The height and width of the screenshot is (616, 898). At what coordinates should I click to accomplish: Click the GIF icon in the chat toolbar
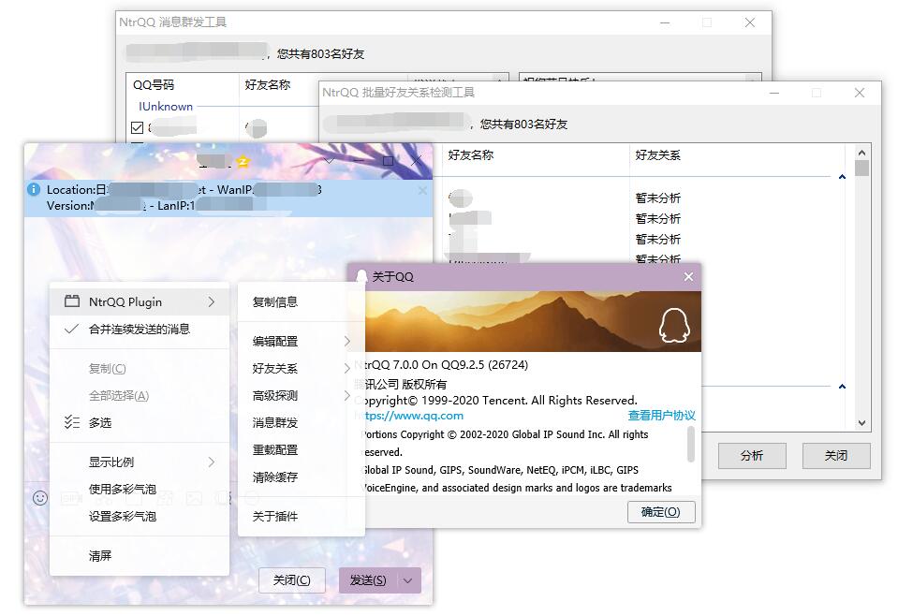(x=69, y=499)
